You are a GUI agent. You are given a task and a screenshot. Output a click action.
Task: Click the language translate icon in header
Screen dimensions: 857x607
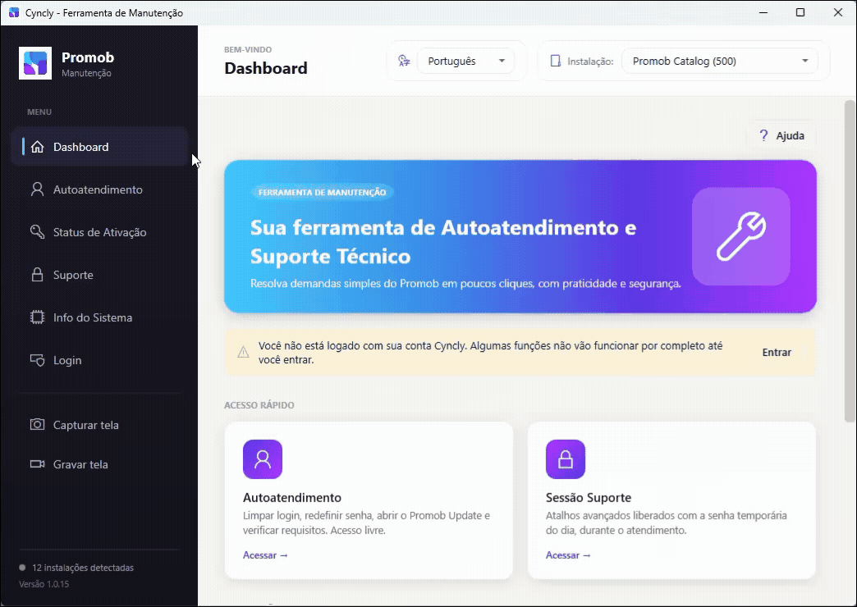(x=404, y=61)
